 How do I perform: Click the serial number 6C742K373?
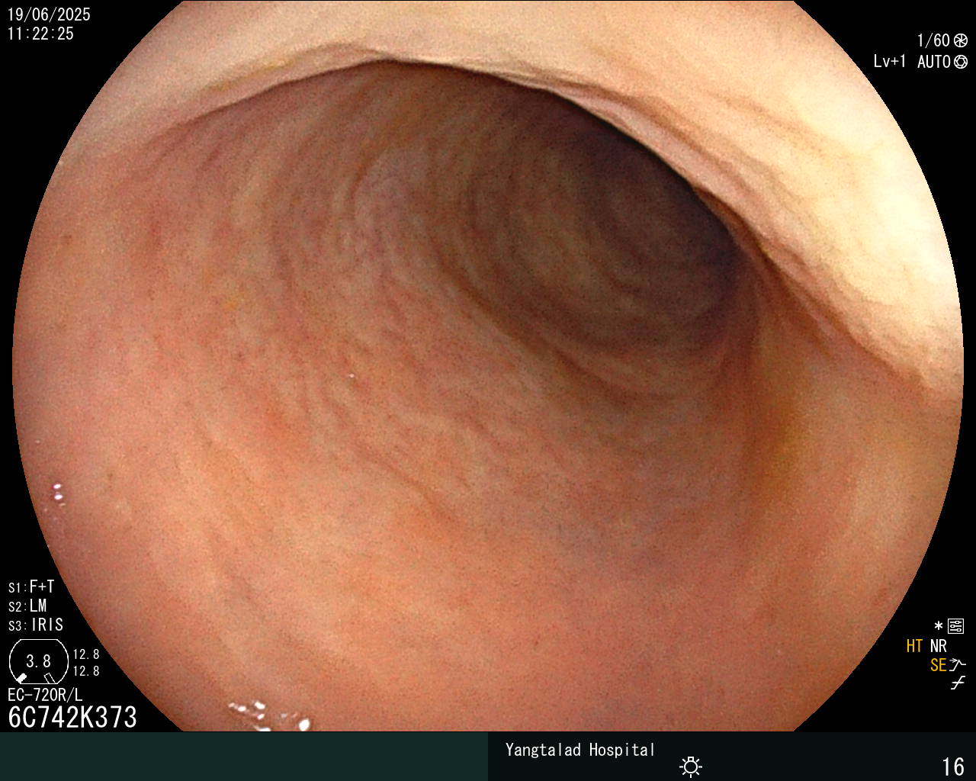[x=72, y=717]
